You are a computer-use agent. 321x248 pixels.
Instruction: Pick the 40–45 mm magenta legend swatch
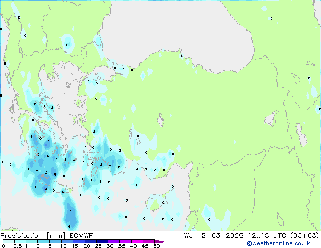137,241
